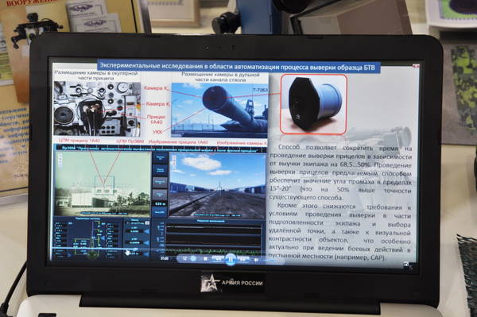Viewport: 477px width, 317px height.
Task: Click the red close icon at the slide's top-right corner
Action: [x=416, y=66]
